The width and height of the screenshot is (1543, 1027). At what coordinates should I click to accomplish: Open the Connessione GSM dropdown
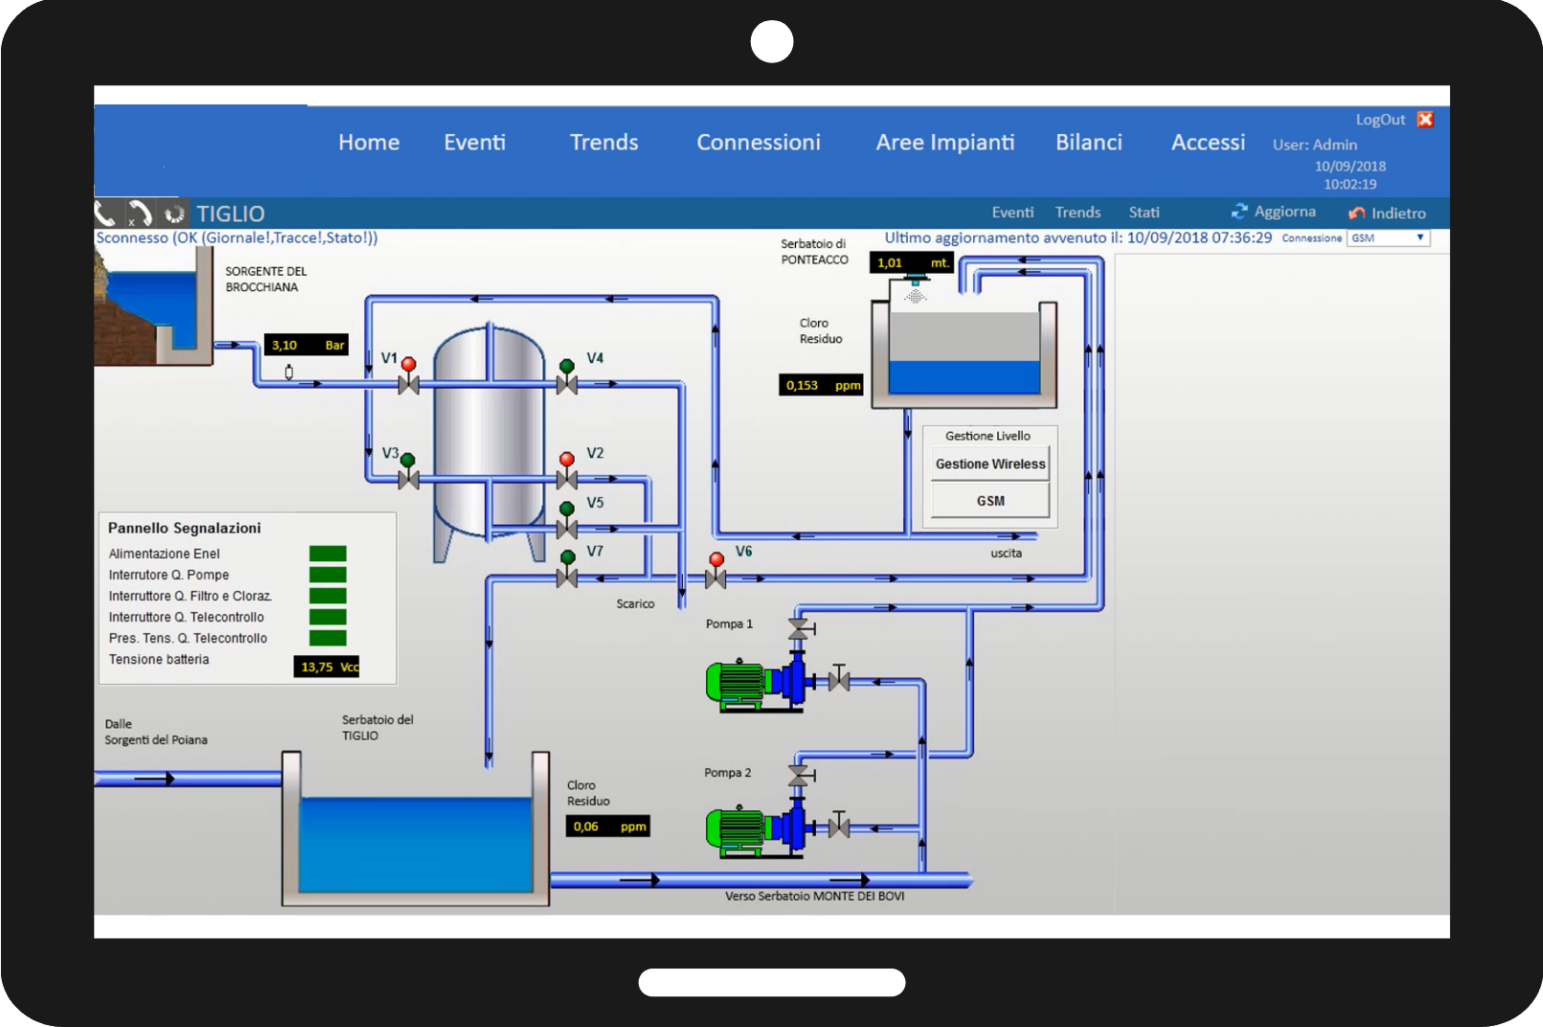[1388, 238]
